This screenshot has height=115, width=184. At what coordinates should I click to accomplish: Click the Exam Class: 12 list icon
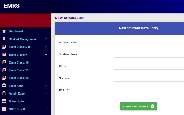pos(4,78)
